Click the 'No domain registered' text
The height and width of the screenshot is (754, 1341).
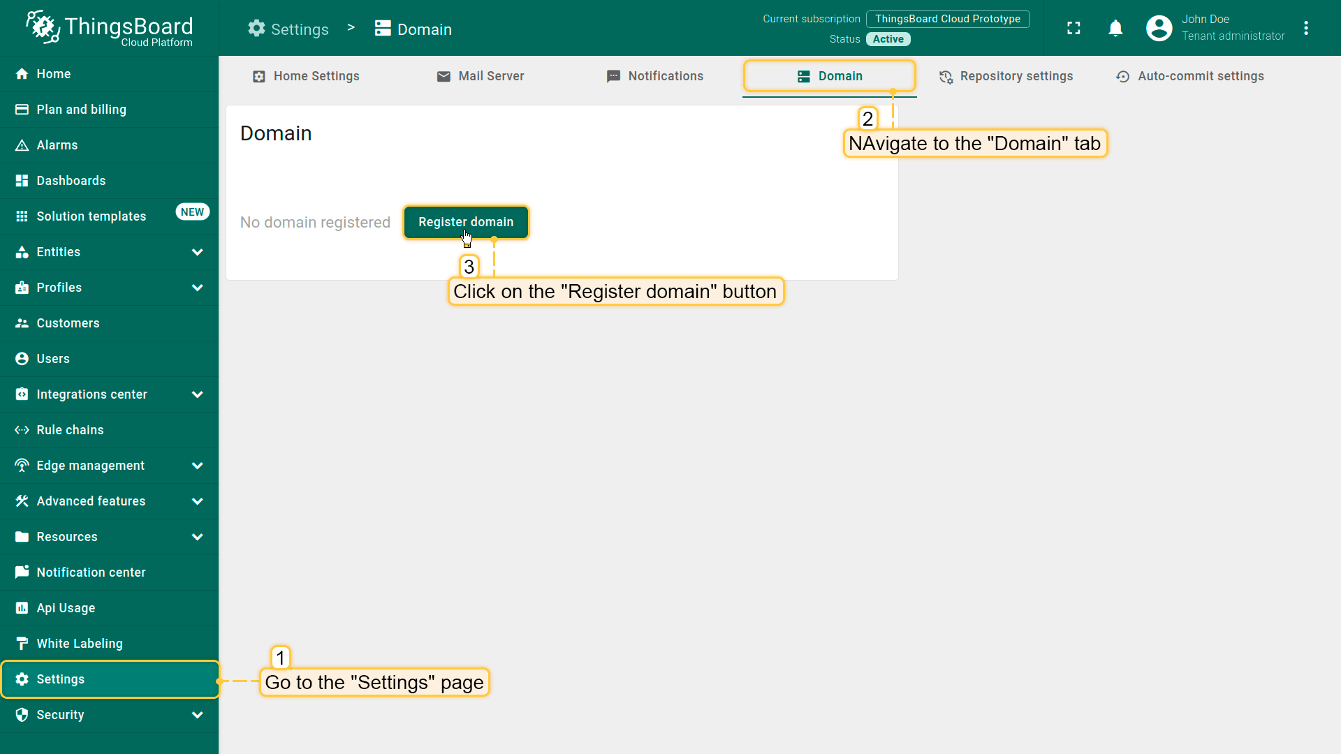click(315, 223)
